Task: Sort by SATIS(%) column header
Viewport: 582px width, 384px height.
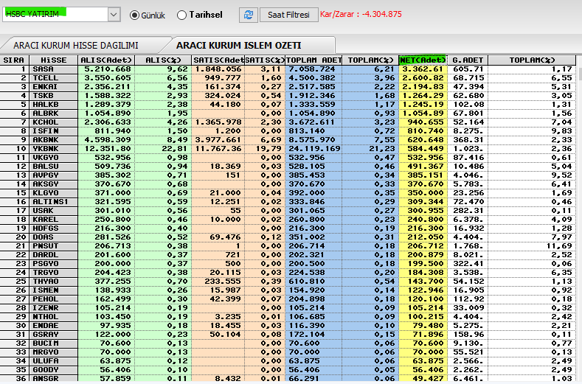Action: (x=265, y=60)
